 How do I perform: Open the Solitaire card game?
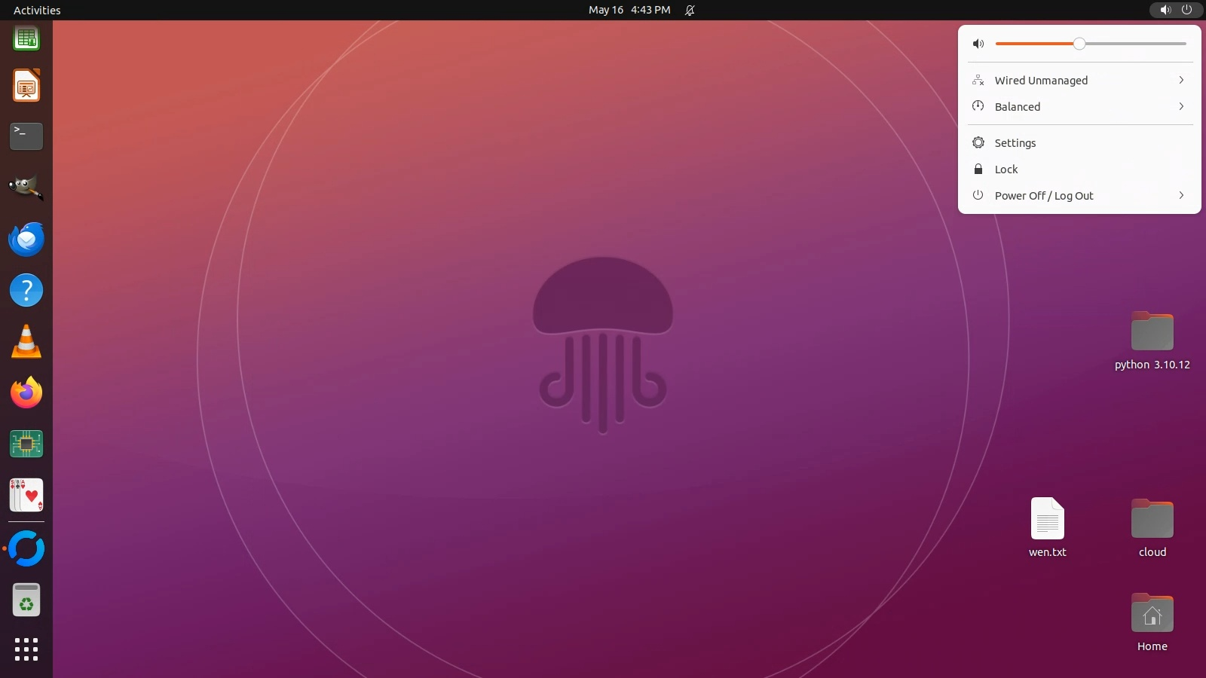pos(26,496)
